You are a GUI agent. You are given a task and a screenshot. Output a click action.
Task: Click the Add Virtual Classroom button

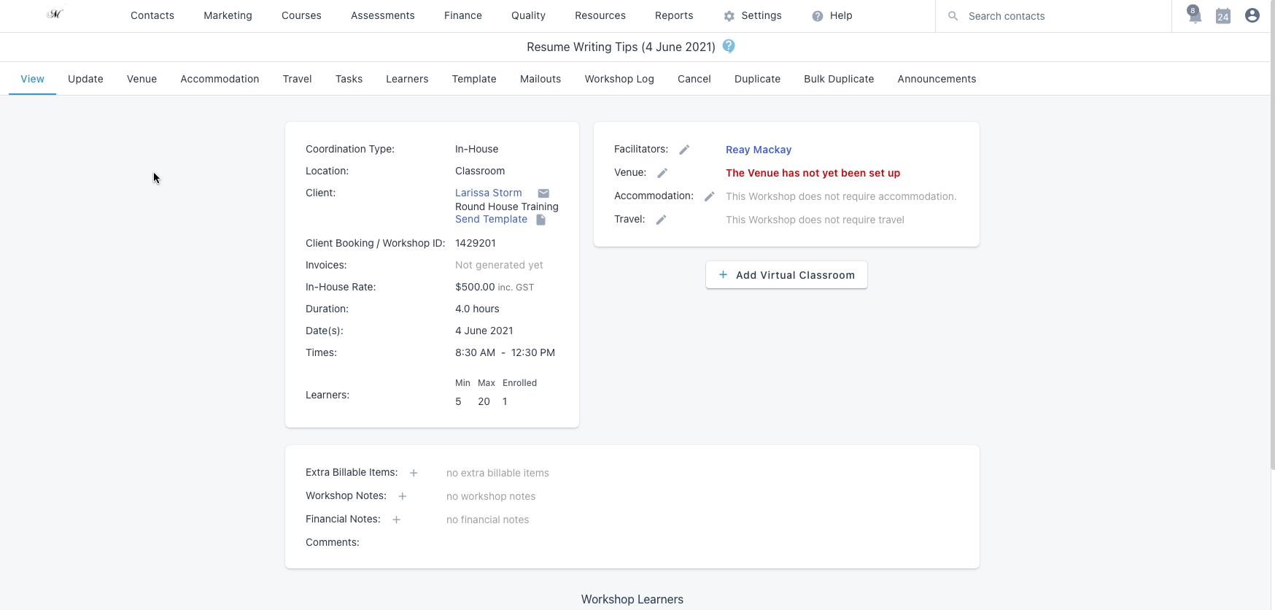tap(786, 275)
